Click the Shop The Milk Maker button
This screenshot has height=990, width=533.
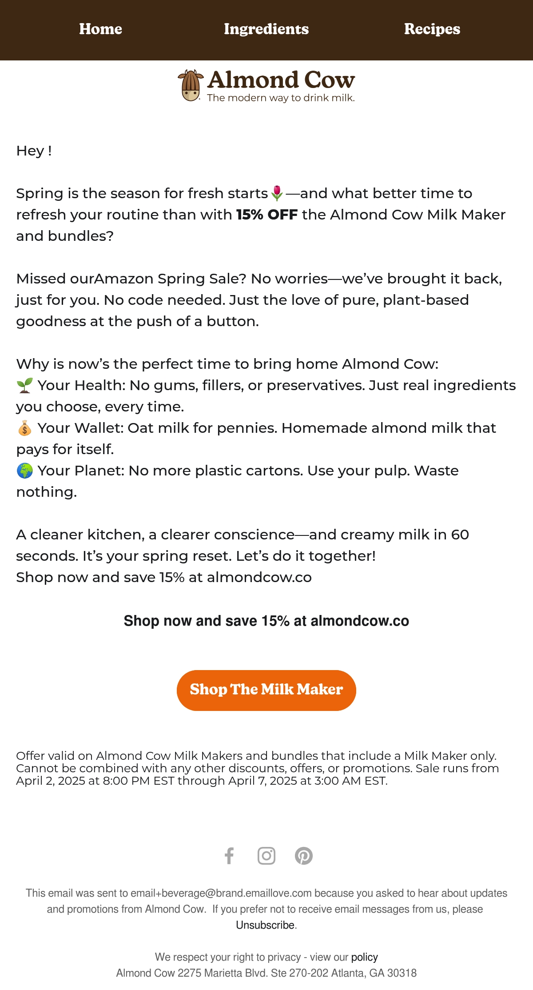[266, 690]
